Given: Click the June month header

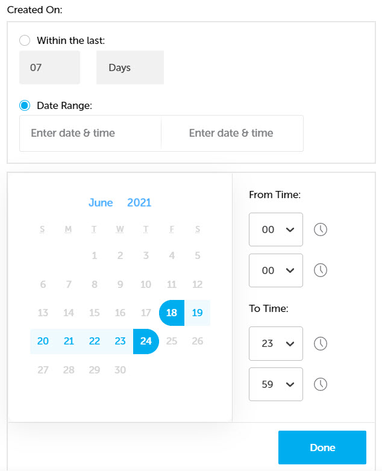Looking at the screenshot, I should [x=101, y=203].
